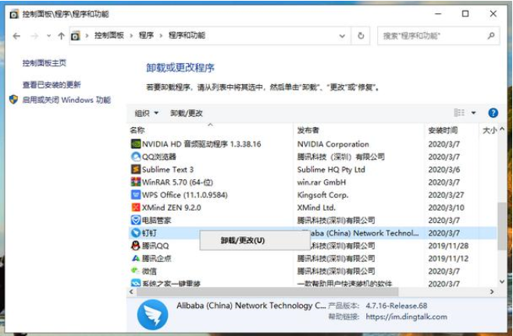Click the NVIDIA HD audio driver icon

click(135, 144)
